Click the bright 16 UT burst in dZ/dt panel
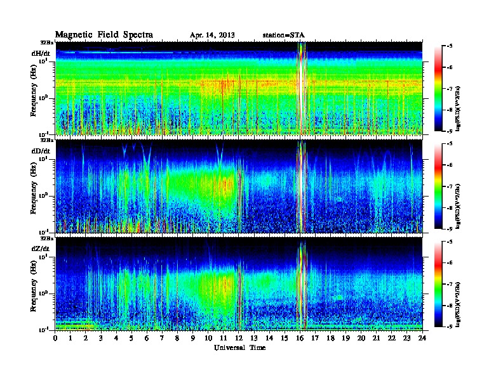Screen dimensions: 503x388 coord(302,284)
